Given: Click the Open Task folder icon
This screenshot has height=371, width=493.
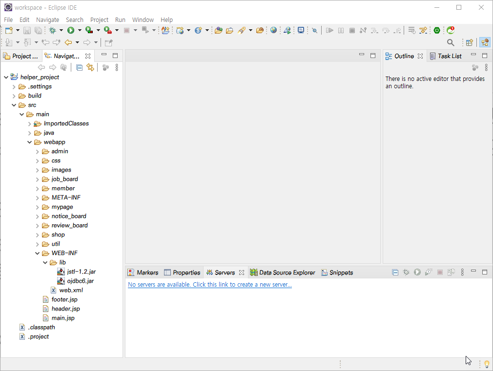Looking at the screenshot, I should (x=229, y=31).
